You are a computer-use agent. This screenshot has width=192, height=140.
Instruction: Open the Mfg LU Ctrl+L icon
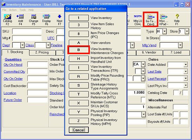138,20
